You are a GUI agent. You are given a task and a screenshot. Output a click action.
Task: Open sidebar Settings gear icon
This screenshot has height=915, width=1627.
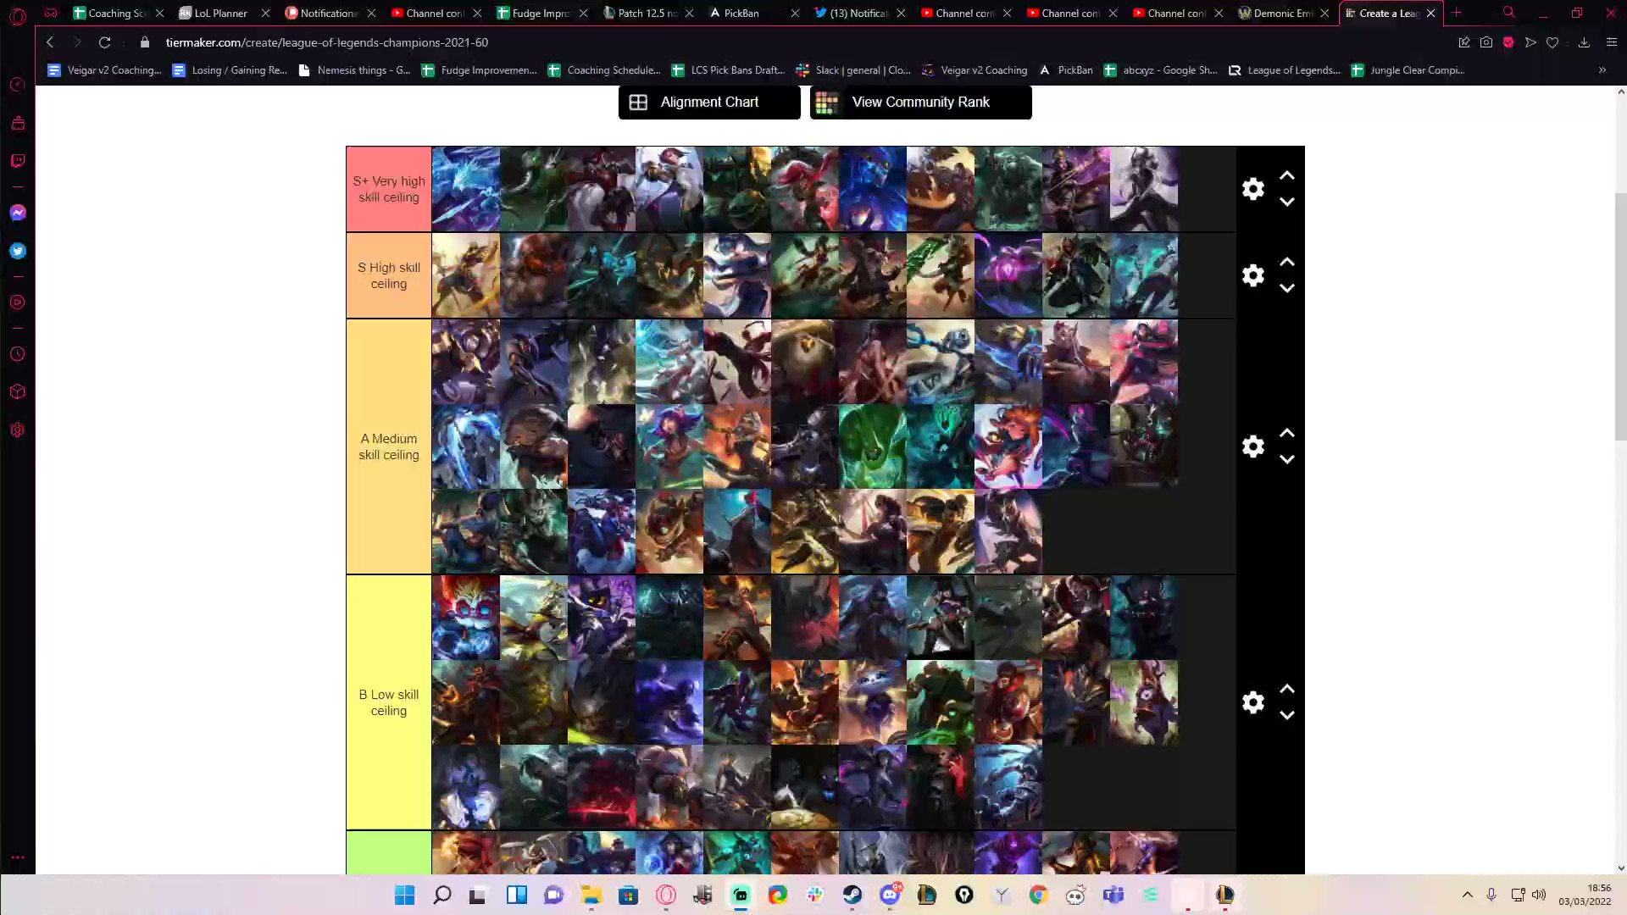pyautogui.click(x=18, y=430)
